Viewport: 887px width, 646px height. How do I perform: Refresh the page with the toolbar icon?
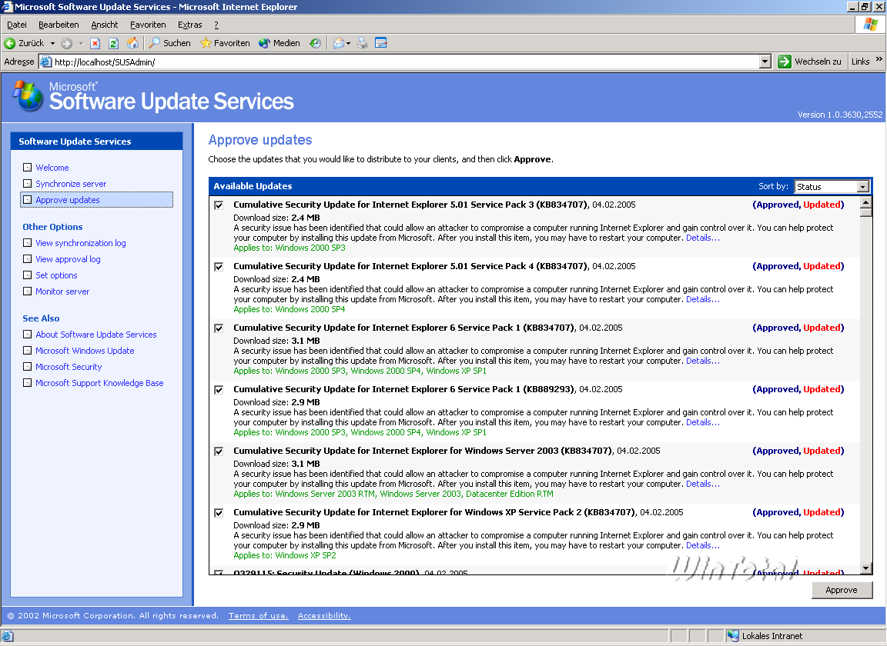(113, 43)
